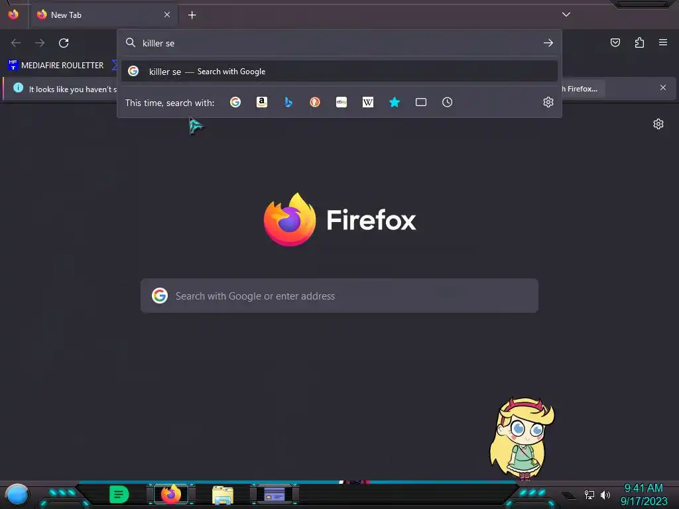Image resolution: width=679 pixels, height=509 pixels.
Task: Open MEDIAFIRE ROULETTER bookmark
Action: coord(56,66)
